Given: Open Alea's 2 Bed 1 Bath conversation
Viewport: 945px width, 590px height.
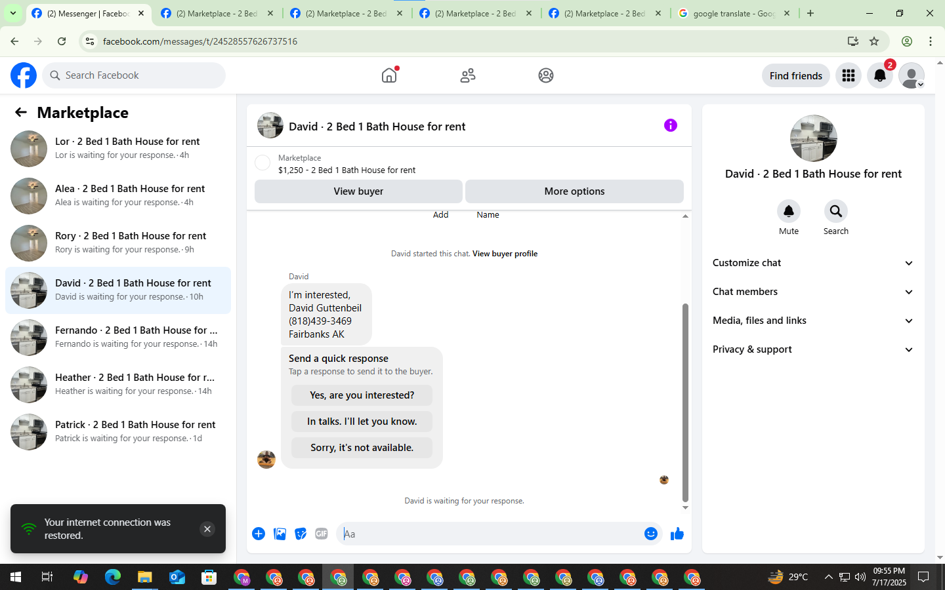Looking at the screenshot, I should click(x=118, y=195).
